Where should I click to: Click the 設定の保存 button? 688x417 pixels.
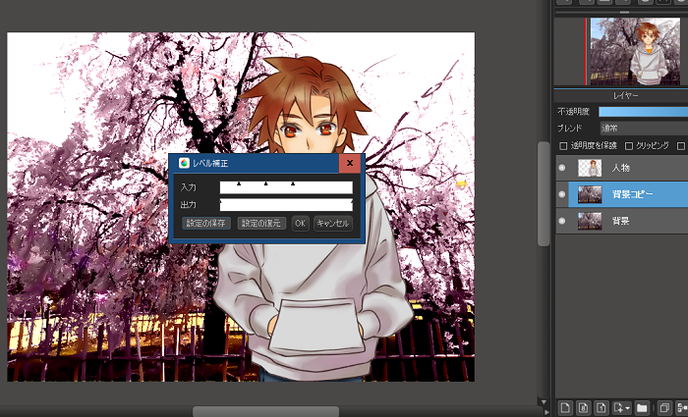coord(206,224)
